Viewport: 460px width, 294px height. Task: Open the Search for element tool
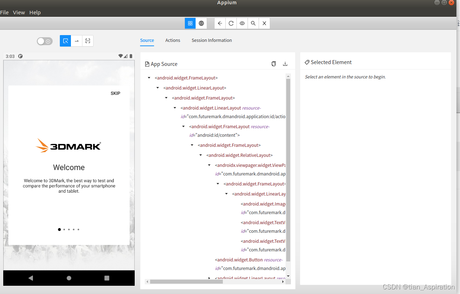click(253, 23)
